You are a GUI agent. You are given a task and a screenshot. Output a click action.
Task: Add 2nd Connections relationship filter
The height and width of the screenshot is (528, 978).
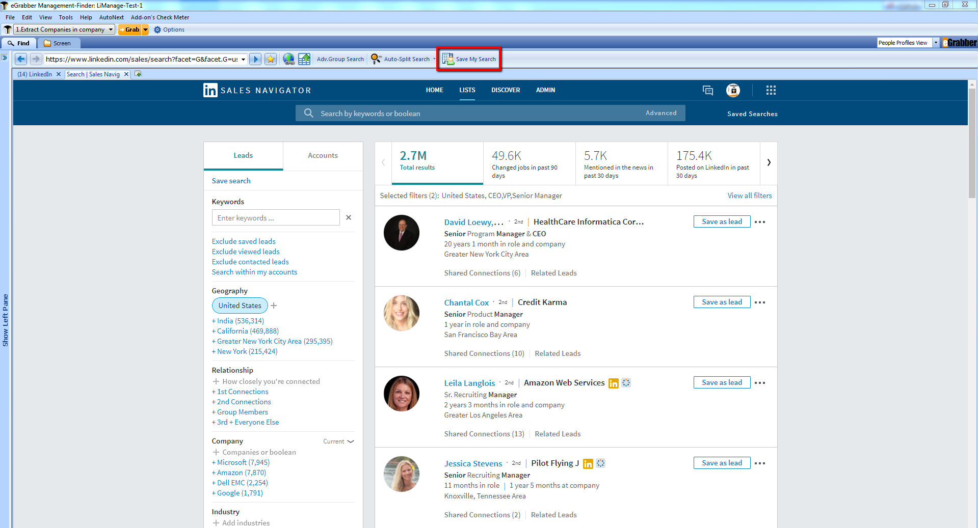coord(241,402)
